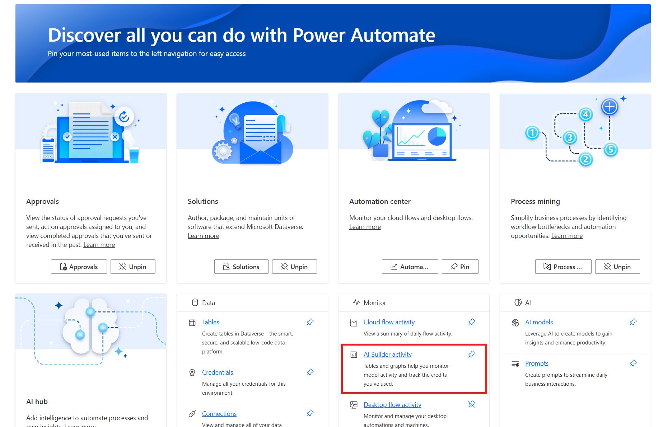Image resolution: width=658 pixels, height=427 pixels.
Task: Open Learn more under the Solutions description
Action: tap(204, 236)
